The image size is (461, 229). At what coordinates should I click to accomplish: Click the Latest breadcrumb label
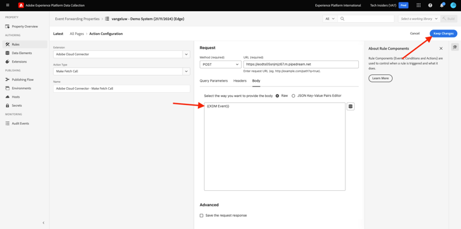(x=58, y=34)
